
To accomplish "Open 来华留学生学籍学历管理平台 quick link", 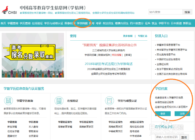I will (x=172, y=50).
